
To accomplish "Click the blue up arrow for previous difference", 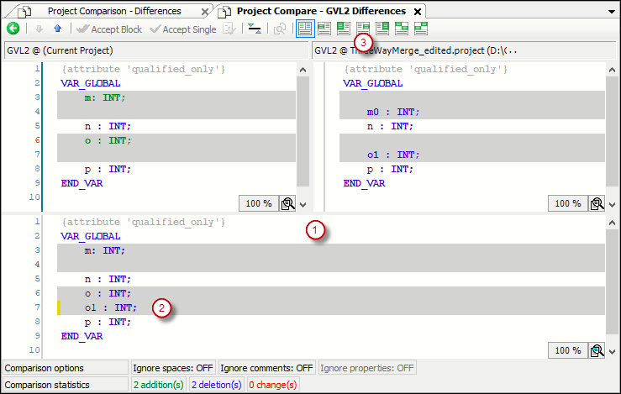I will 57,29.
